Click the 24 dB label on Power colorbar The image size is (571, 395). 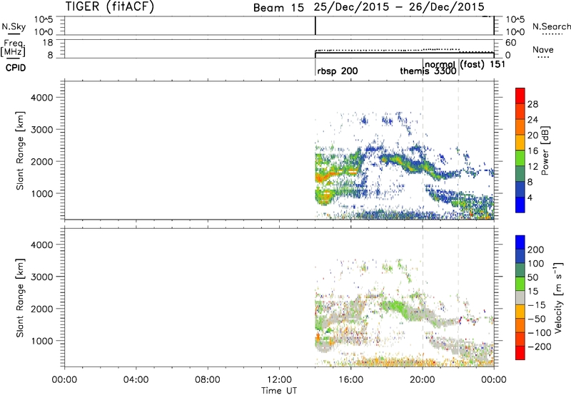(x=532, y=120)
